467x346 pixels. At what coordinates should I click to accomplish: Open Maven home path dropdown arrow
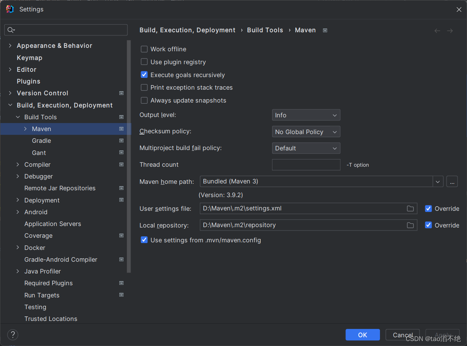coord(438,182)
